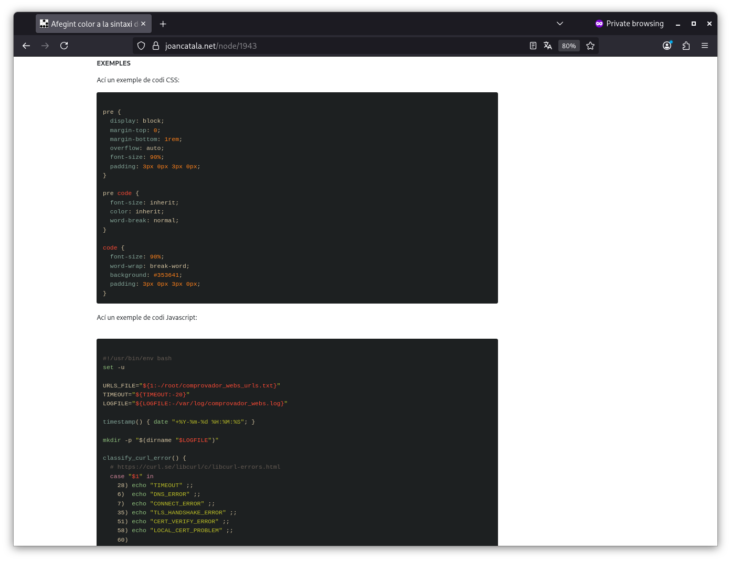Bookmark this page with the star
Viewport: 731px width, 561px height.
(x=590, y=46)
